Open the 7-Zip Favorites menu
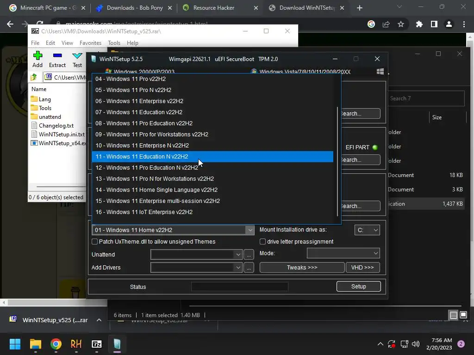The width and height of the screenshot is (474, 355). point(90,43)
